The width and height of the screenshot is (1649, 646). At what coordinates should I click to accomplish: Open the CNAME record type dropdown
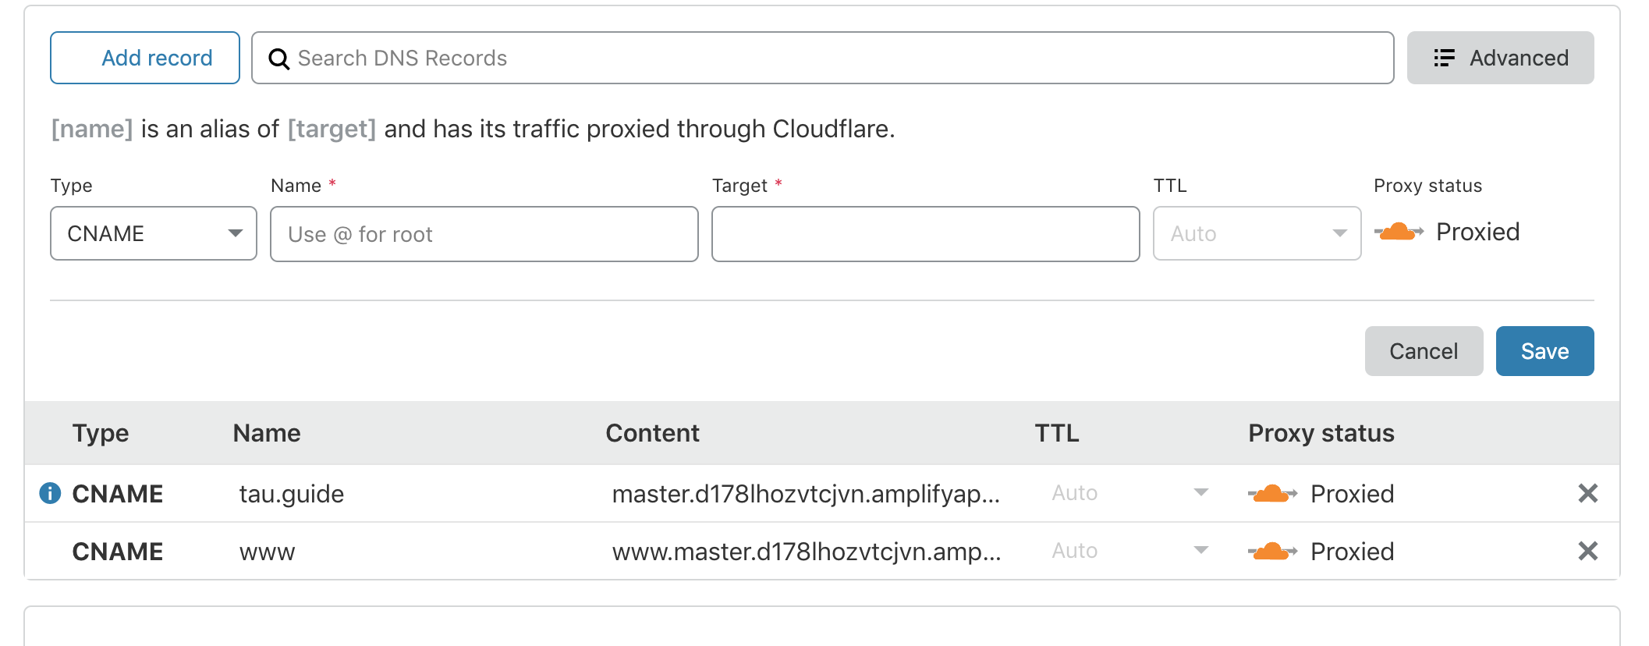point(154,233)
